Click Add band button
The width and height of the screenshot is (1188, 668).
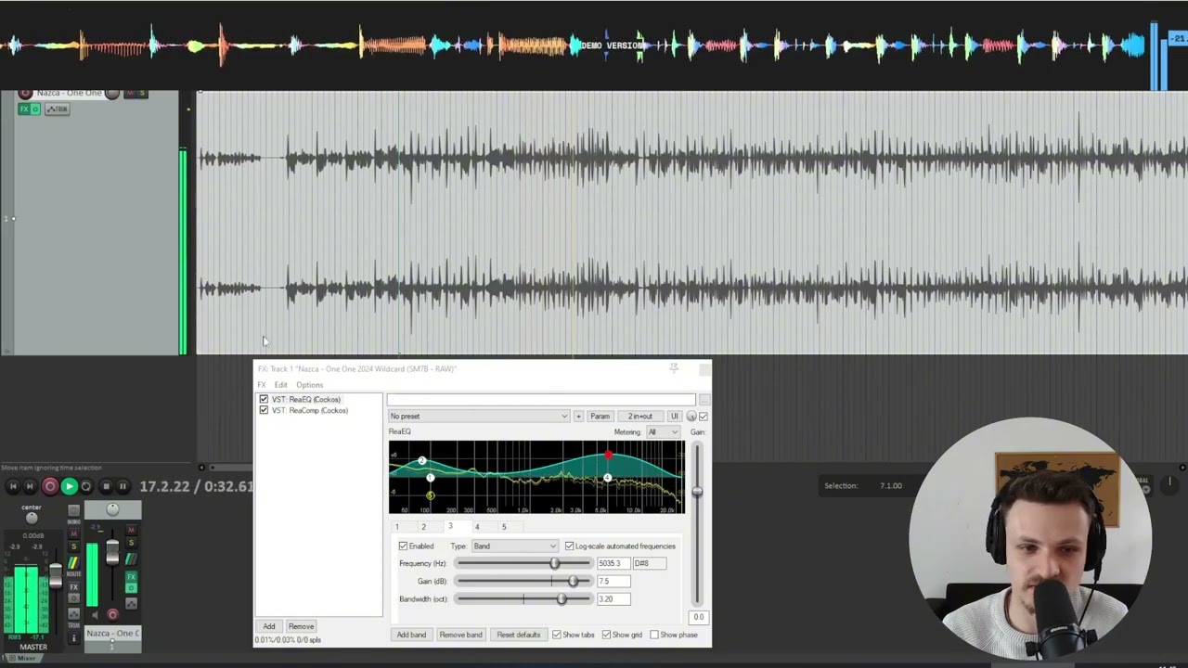[x=411, y=635]
